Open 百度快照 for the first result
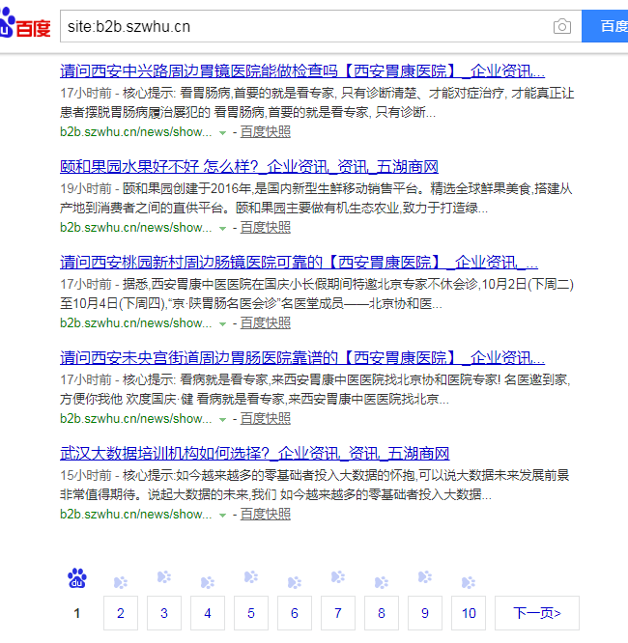The height and width of the screenshot is (643, 628). pos(266,132)
